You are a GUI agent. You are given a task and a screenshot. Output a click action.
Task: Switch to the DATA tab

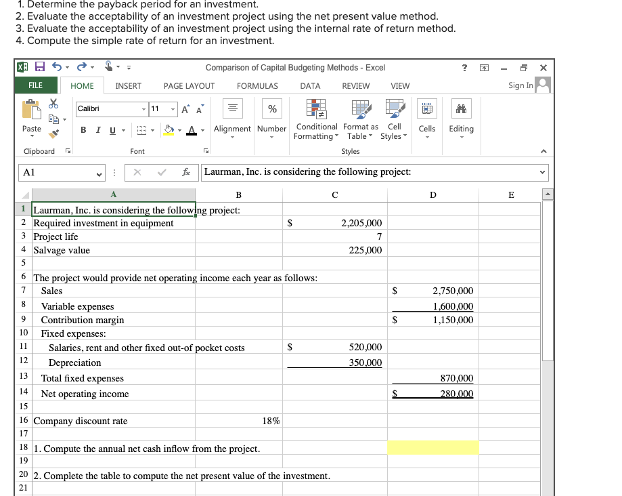pyautogui.click(x=310, y=86)
